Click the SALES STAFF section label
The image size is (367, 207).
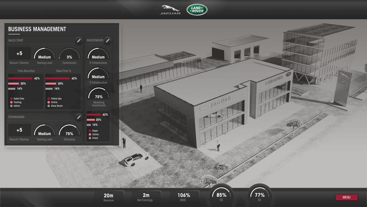pos(16,40)
